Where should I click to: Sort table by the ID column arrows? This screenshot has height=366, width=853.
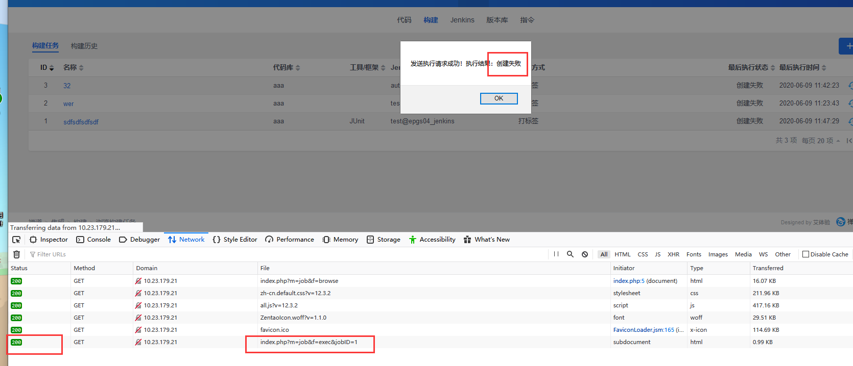click(52, 68)
